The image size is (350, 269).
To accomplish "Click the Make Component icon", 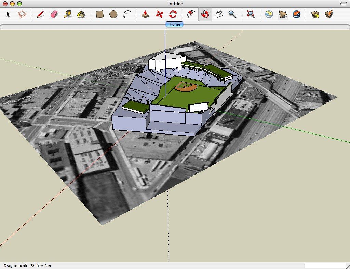I will click(22, 14).
